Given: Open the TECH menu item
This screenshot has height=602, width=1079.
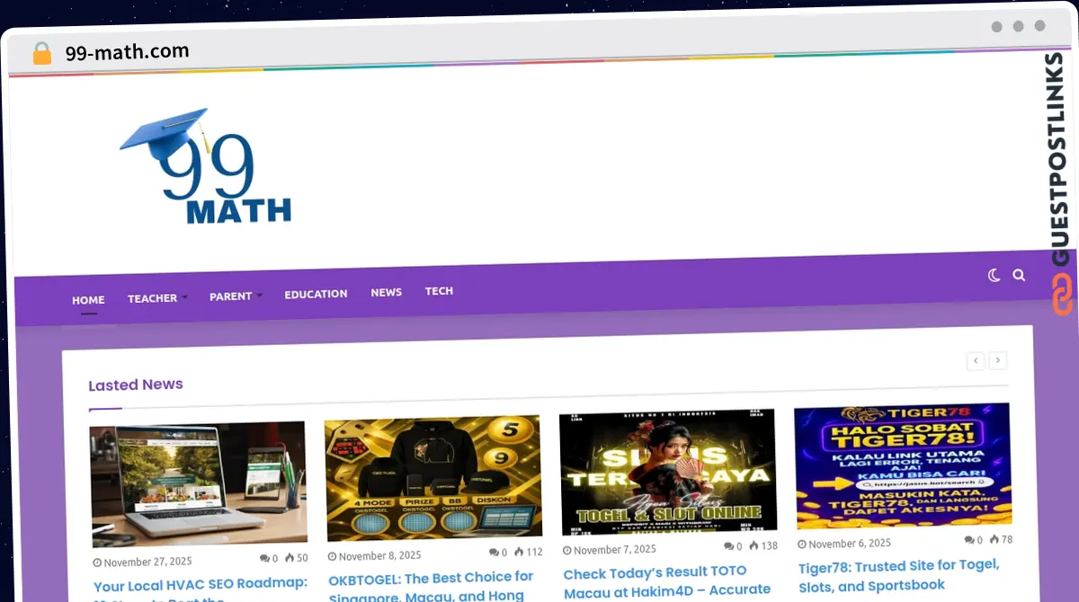Looking at the screenshot, I should click(439, 291).
